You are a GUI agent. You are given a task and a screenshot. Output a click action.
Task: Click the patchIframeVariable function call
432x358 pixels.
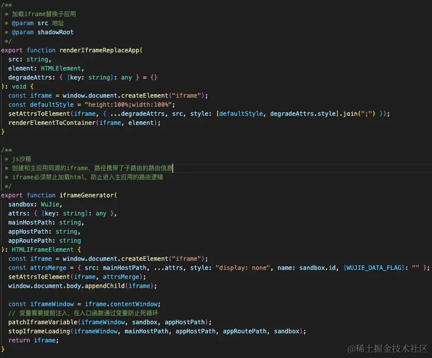[x=43, y=322]
